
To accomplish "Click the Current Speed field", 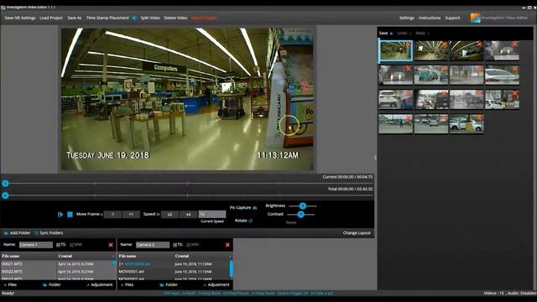I will click(x=212, y=215).
